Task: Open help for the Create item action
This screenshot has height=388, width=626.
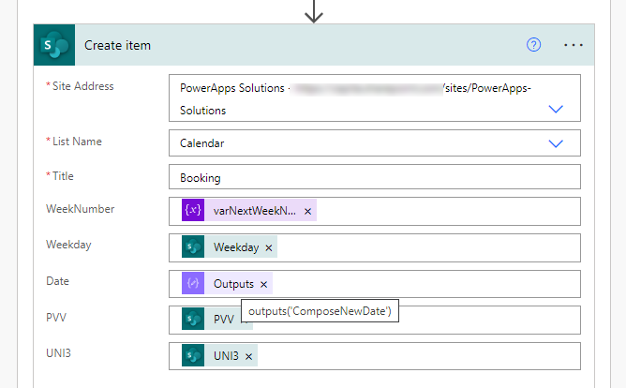Action: pos(534,45)
